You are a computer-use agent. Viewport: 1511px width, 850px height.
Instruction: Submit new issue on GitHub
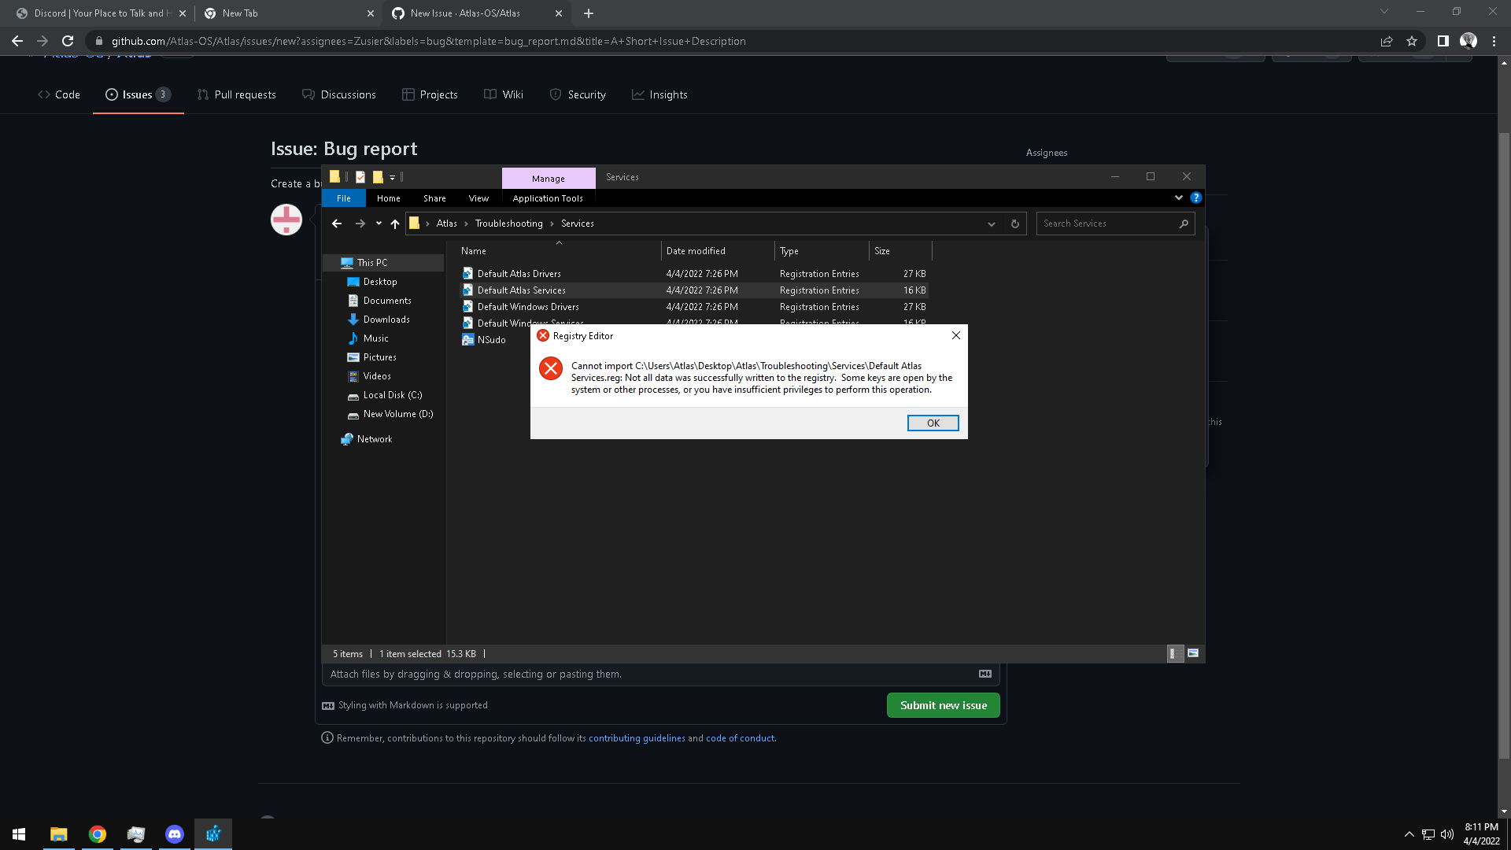point(944,706)
